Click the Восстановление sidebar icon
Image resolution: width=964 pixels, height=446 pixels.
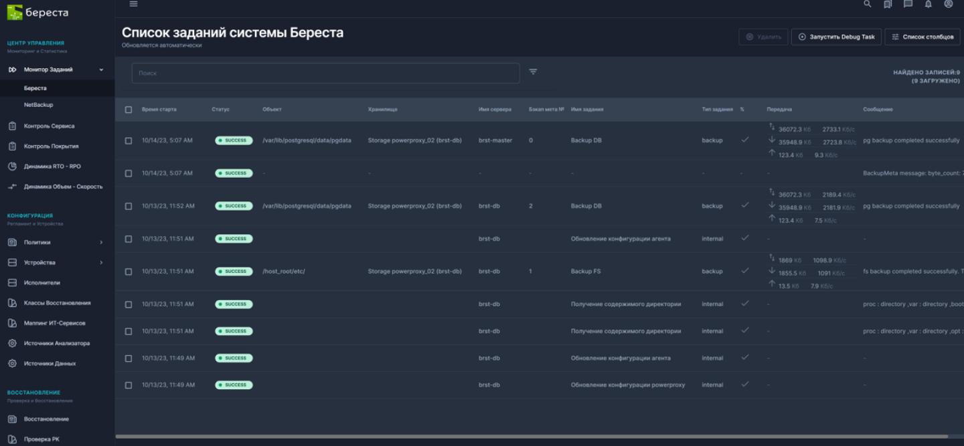(x=12, y=419)
